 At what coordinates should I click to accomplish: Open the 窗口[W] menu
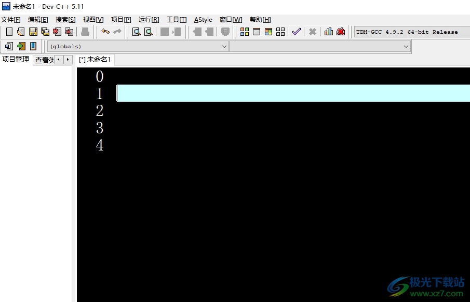click(231, 20)
